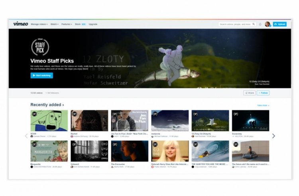Click the Unheard video title
The width and height of the screenshot is (299, 196).
coord(75,164)
